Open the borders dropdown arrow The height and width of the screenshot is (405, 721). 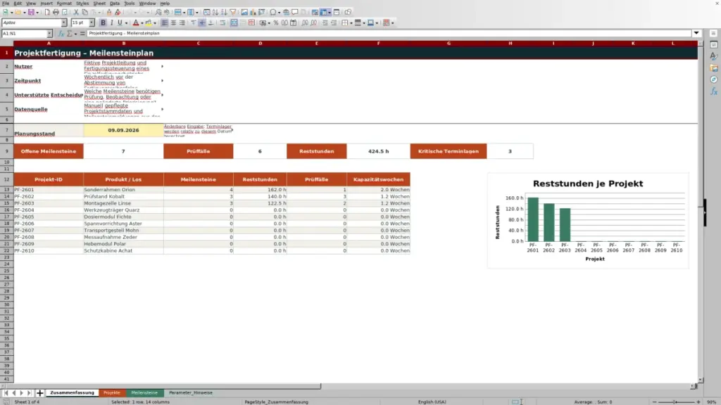coord(351,23)
